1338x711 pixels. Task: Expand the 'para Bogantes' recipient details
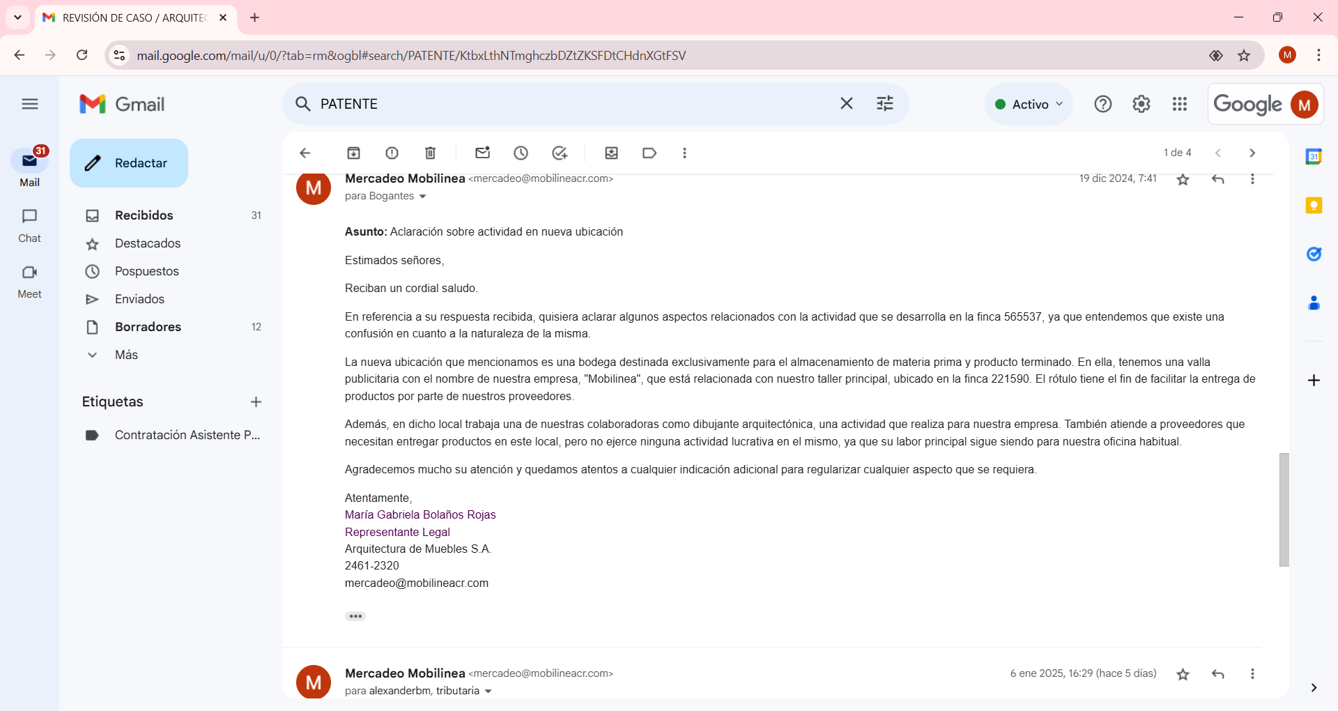point(422,197)
